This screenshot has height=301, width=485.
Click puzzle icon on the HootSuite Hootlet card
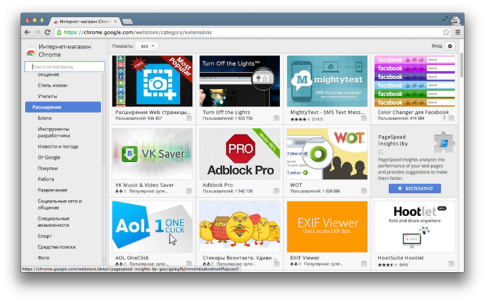[451, 263]
